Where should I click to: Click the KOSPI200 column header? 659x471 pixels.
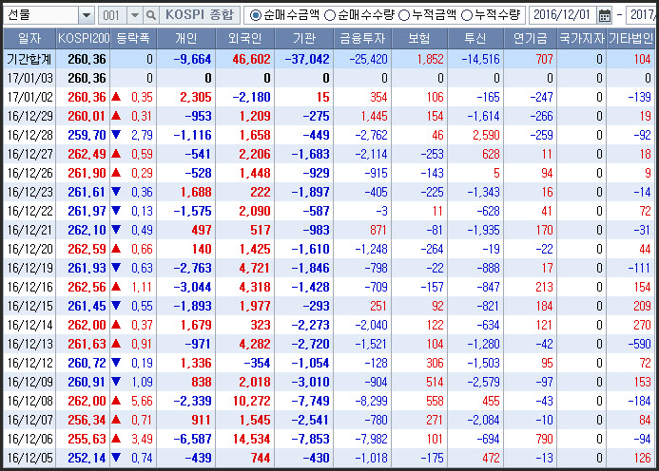pyautogui.click(x=84, y=39)
